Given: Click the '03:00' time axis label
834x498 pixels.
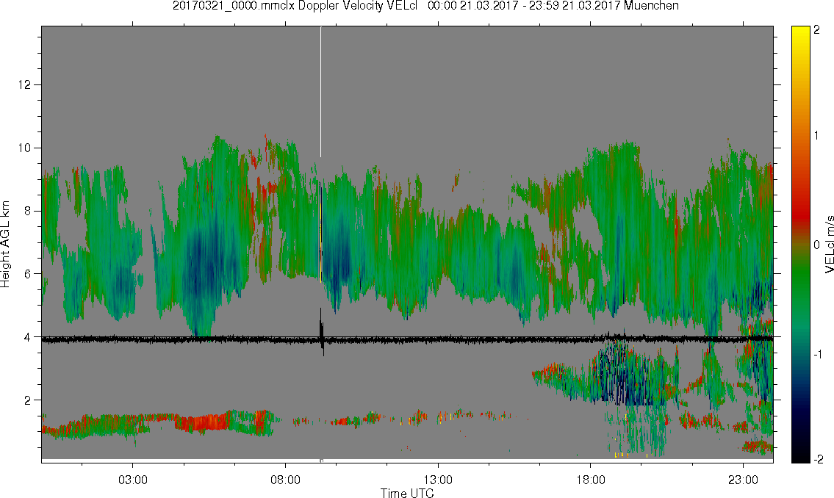Looking at the screenshot, I should [132, 480].
